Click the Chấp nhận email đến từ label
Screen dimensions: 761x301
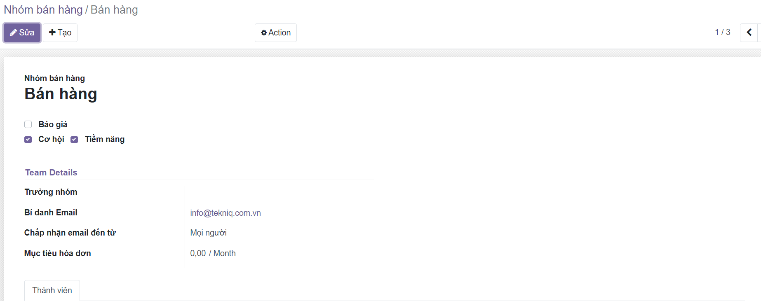pos(70,233)
